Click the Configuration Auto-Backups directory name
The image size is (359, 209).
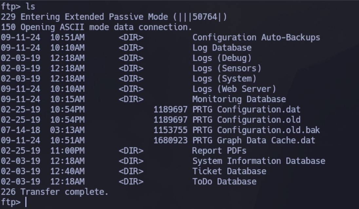tap(256, 38)
